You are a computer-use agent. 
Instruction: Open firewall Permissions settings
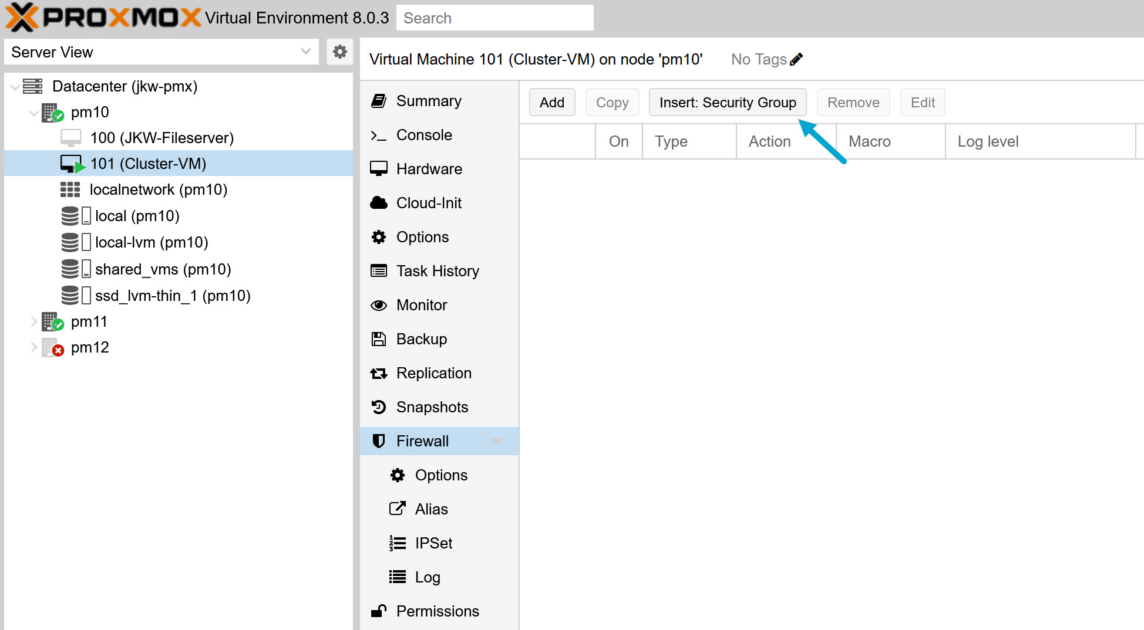(438, 611)
